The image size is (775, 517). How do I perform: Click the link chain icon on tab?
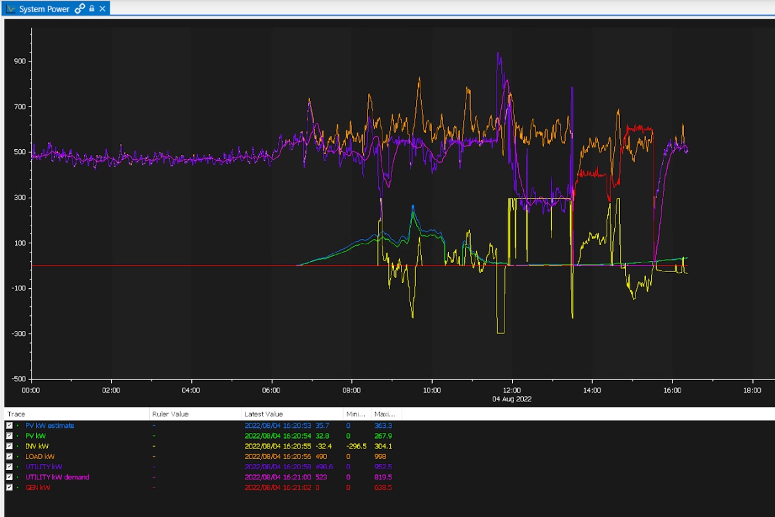[x=79, y=9]
